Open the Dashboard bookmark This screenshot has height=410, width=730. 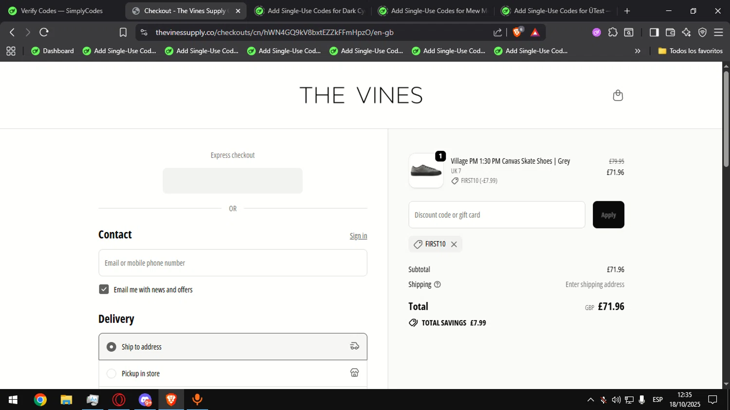[53, 51]
